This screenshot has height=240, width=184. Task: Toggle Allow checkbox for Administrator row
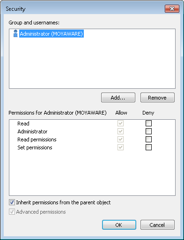point(120,131)
